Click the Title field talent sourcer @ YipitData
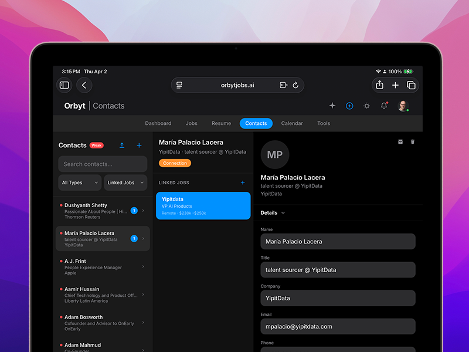 click(x=338, y=270)
